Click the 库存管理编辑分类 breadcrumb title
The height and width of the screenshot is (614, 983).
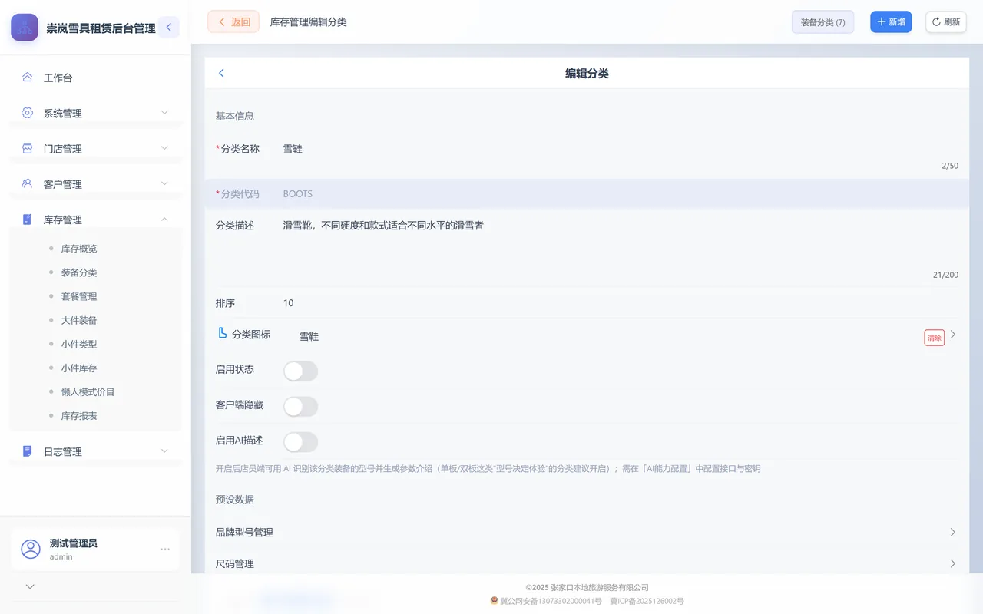[x=309, y=22]
